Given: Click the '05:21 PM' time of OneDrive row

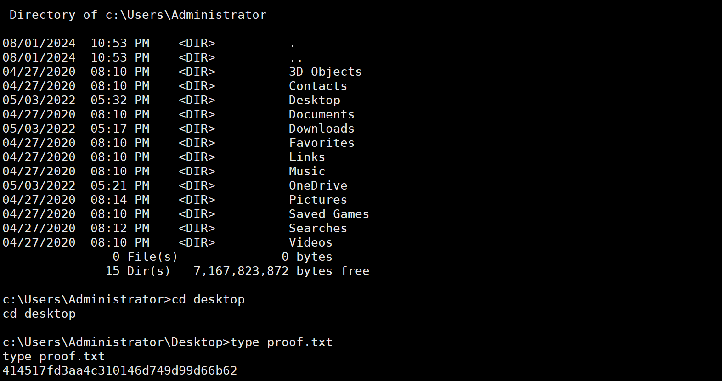Looking at the screenshot, I should 120,186.
